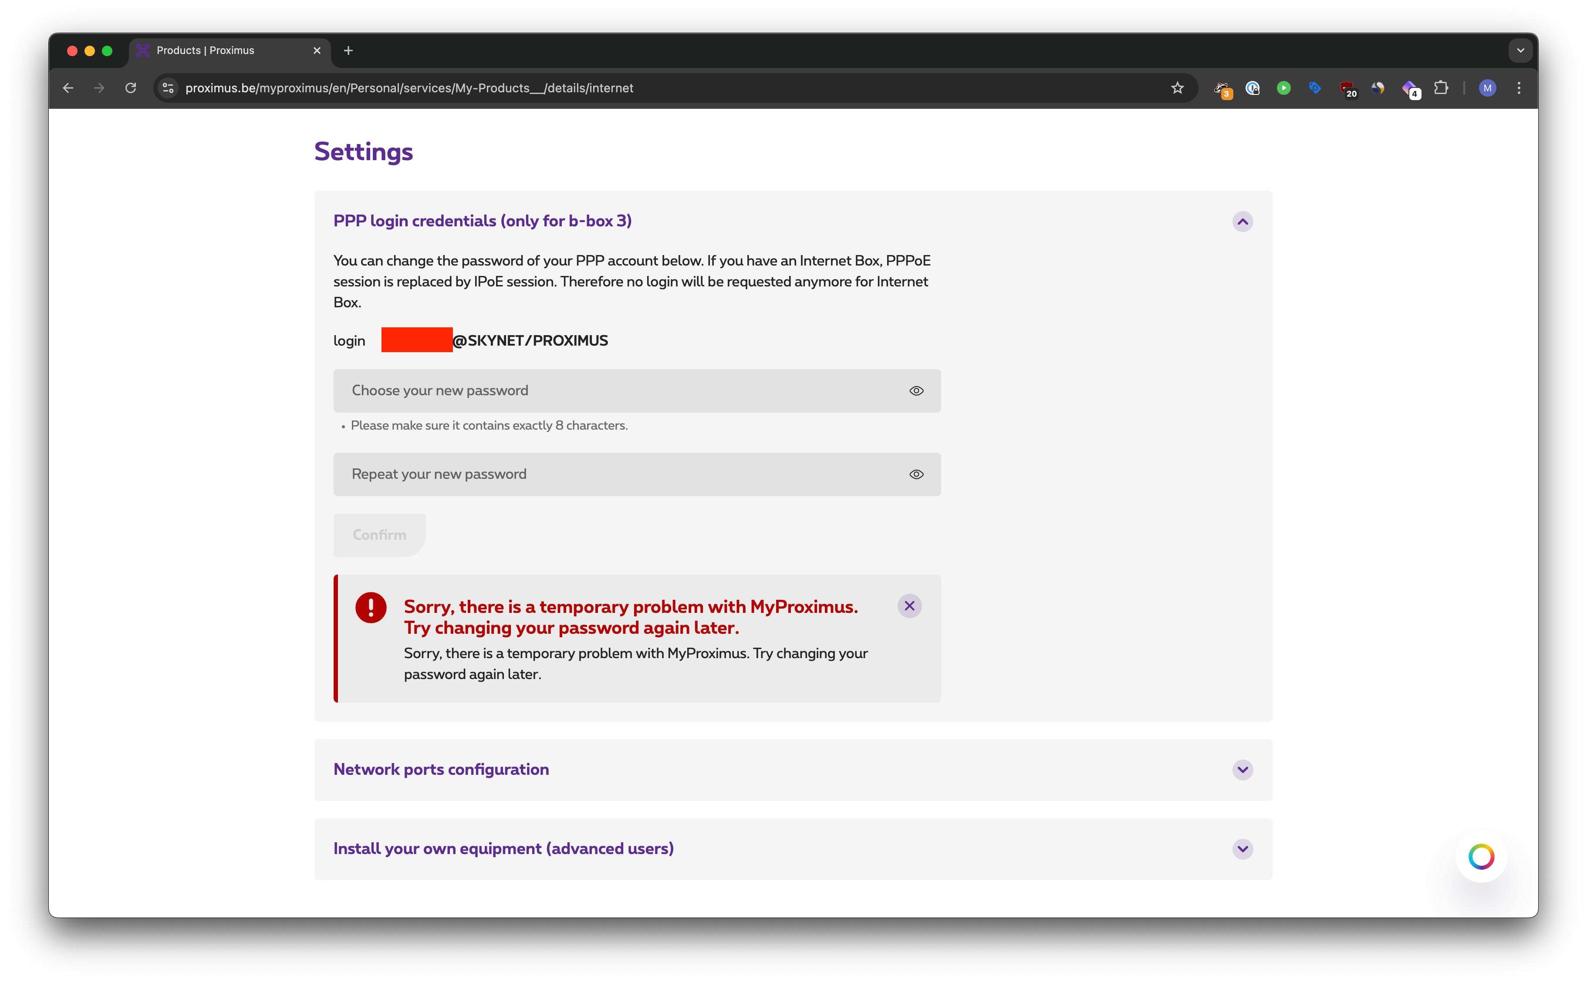
Task: View site information icon in address bar
Action: (168, 88)
